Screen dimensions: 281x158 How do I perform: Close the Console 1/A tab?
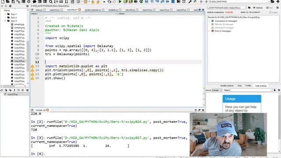(x=47, y=110)
